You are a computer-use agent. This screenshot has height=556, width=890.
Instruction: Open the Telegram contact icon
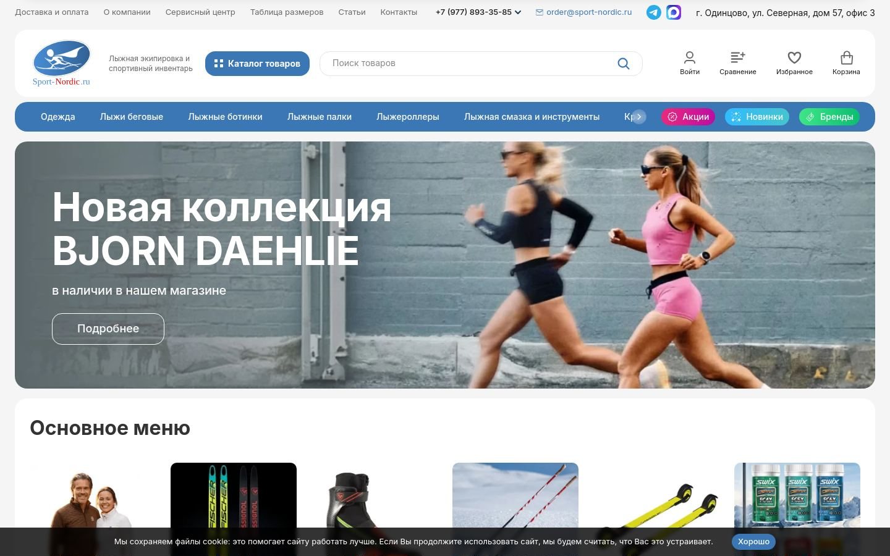tap(653, 12)
